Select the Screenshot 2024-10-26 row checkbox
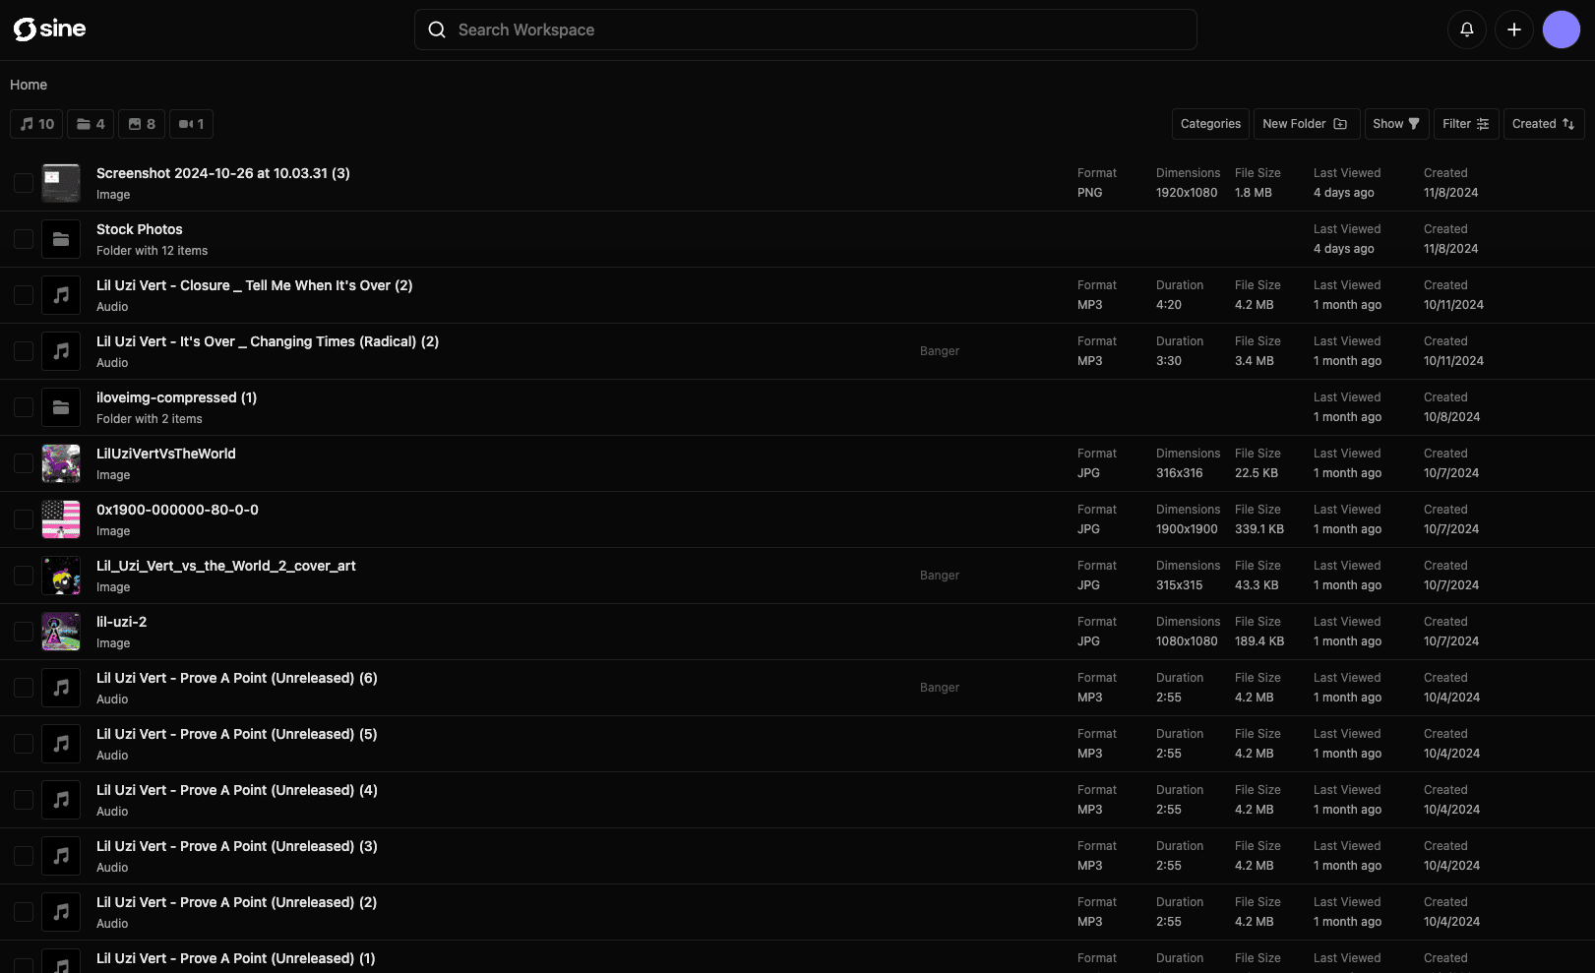The height and width of the screenshot is (973, 1595). tap(24, 183)
